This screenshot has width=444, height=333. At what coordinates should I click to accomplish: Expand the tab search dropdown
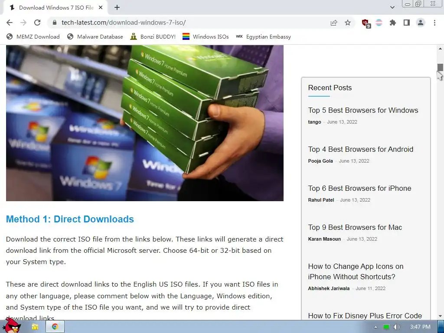[x=392, y=7]
